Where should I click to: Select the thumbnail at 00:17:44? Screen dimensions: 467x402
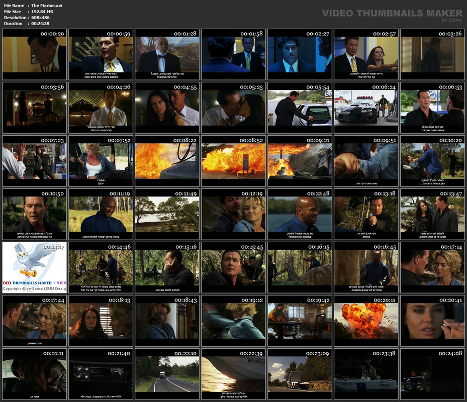point(35,321)
